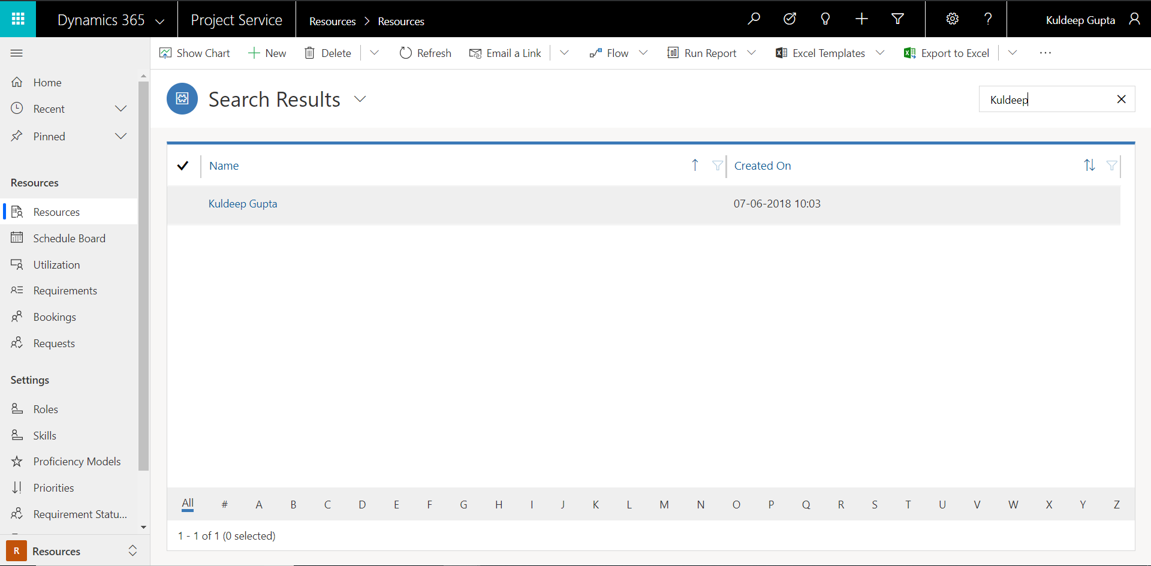Filter by letter G in alphabet bar
Screen dimensions: 1151x566
pos(463,505)
